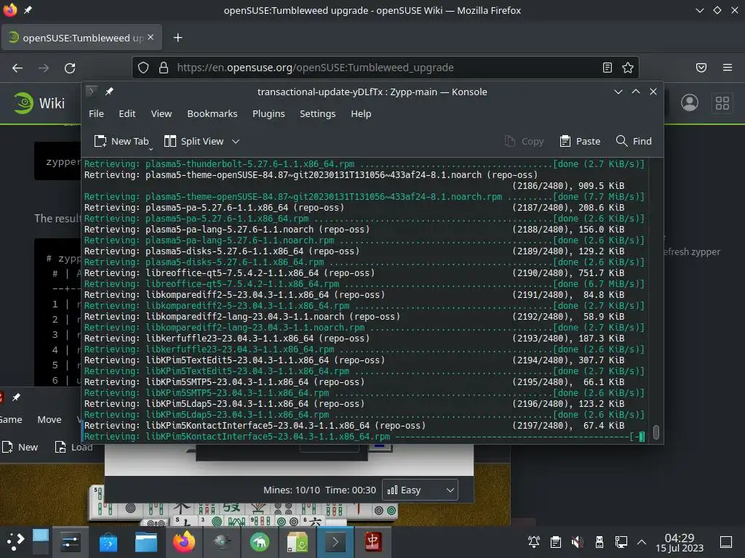Screen dimensions: 745x558
Task: Switch to the mahjongg game in taskbar
Action: click(373, 542)
